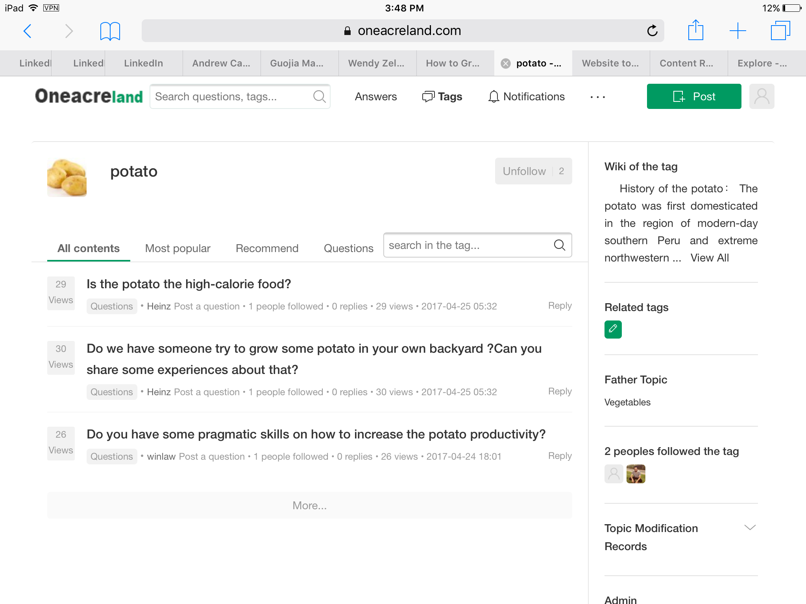Viewport: 806px width, 604px height.
Task: Tap the Safari back arrow
Action: (x=27, y=31)
